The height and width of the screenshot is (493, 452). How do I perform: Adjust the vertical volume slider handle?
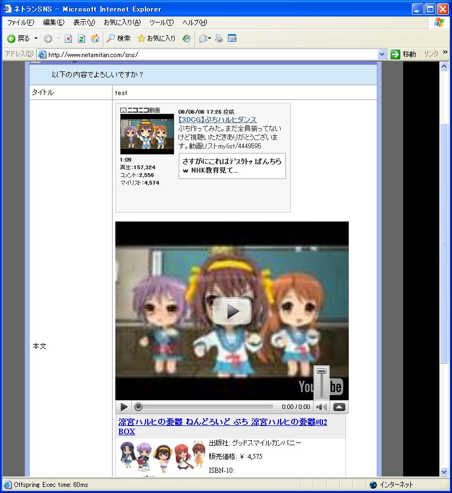click(321, 372)
